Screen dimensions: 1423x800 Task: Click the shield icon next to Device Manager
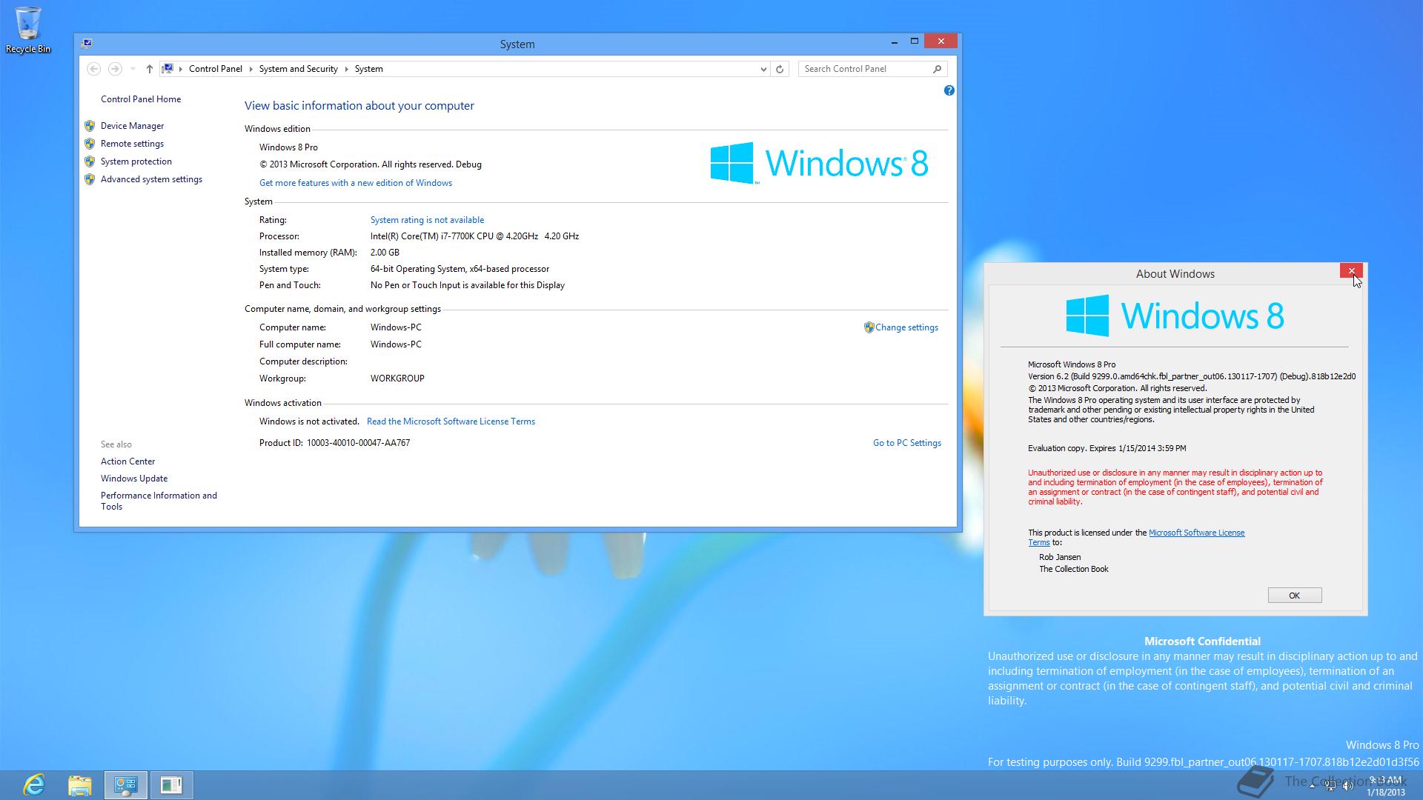(90, 126)
